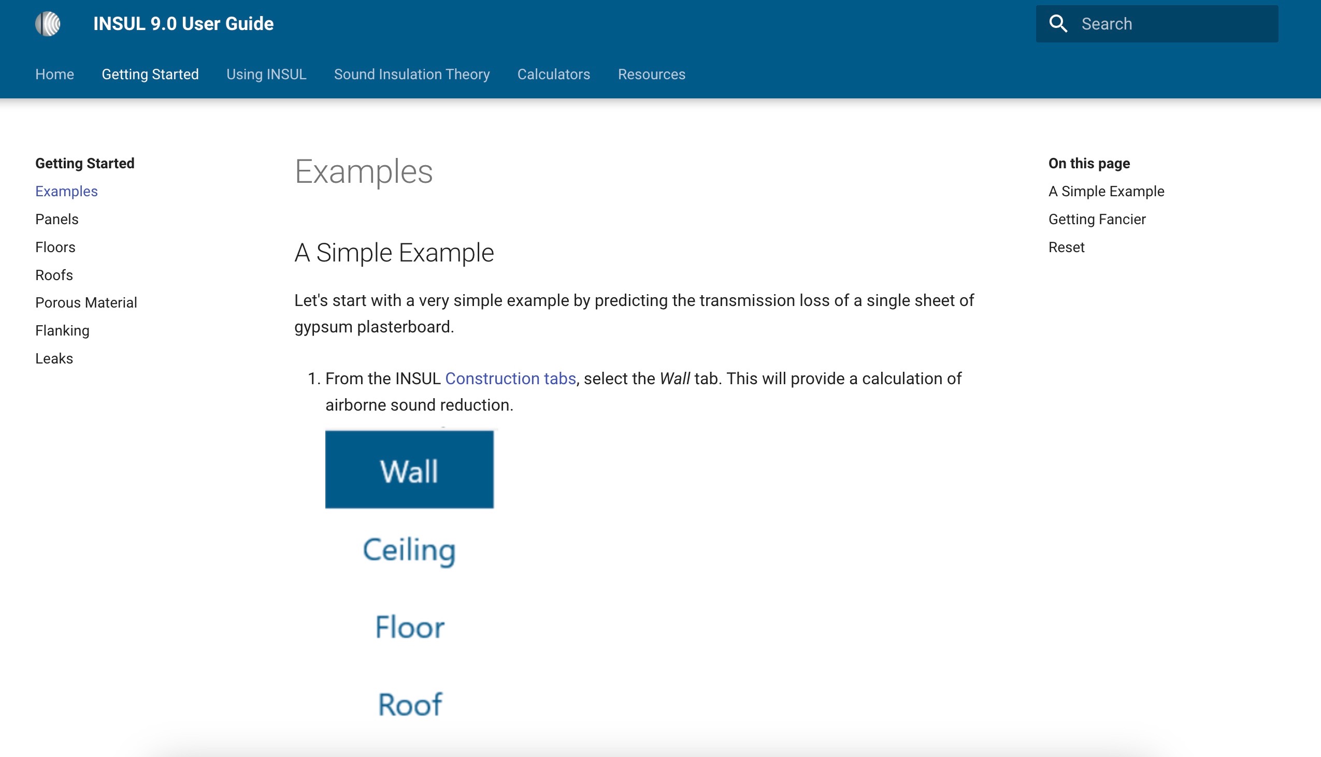Image resolution: width=1321 pixels, height=757 pixels.
Task: Expand the On this page Getting Fancier section
Action: tap(1097, 220)
